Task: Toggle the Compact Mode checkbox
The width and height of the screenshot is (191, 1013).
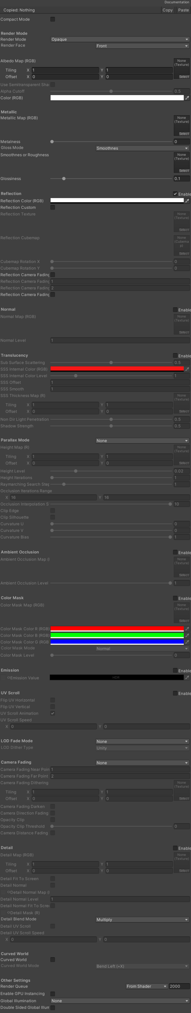Action: tap(53, 19)
